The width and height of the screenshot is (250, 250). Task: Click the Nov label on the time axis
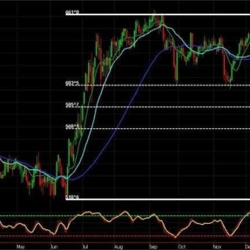pyautogui.click(x=217, y=247)
